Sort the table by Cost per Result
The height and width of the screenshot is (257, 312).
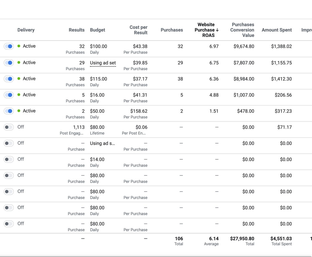[x=138, y=30]
